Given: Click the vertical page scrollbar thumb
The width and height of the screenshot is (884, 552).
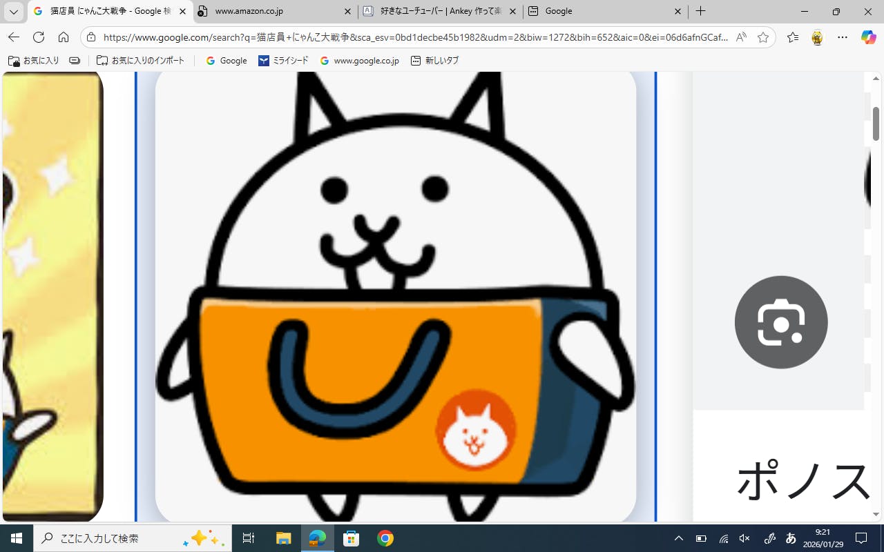Looking at the screenshot, I should 876,124.
